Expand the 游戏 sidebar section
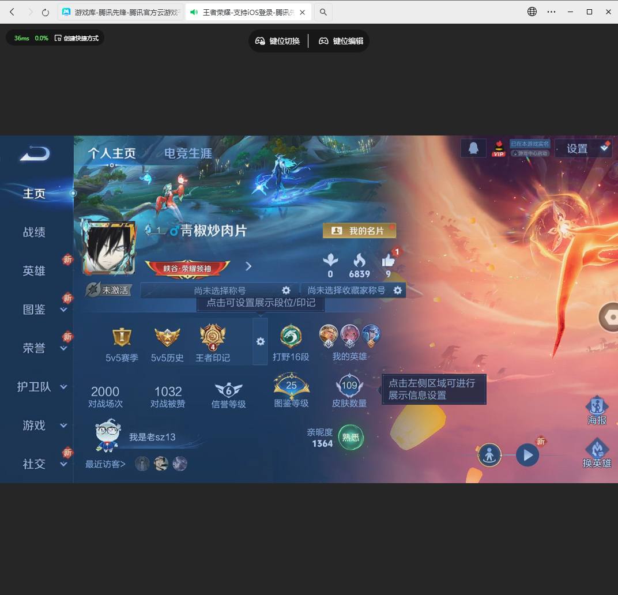618x595 pixels. [33, 425]
